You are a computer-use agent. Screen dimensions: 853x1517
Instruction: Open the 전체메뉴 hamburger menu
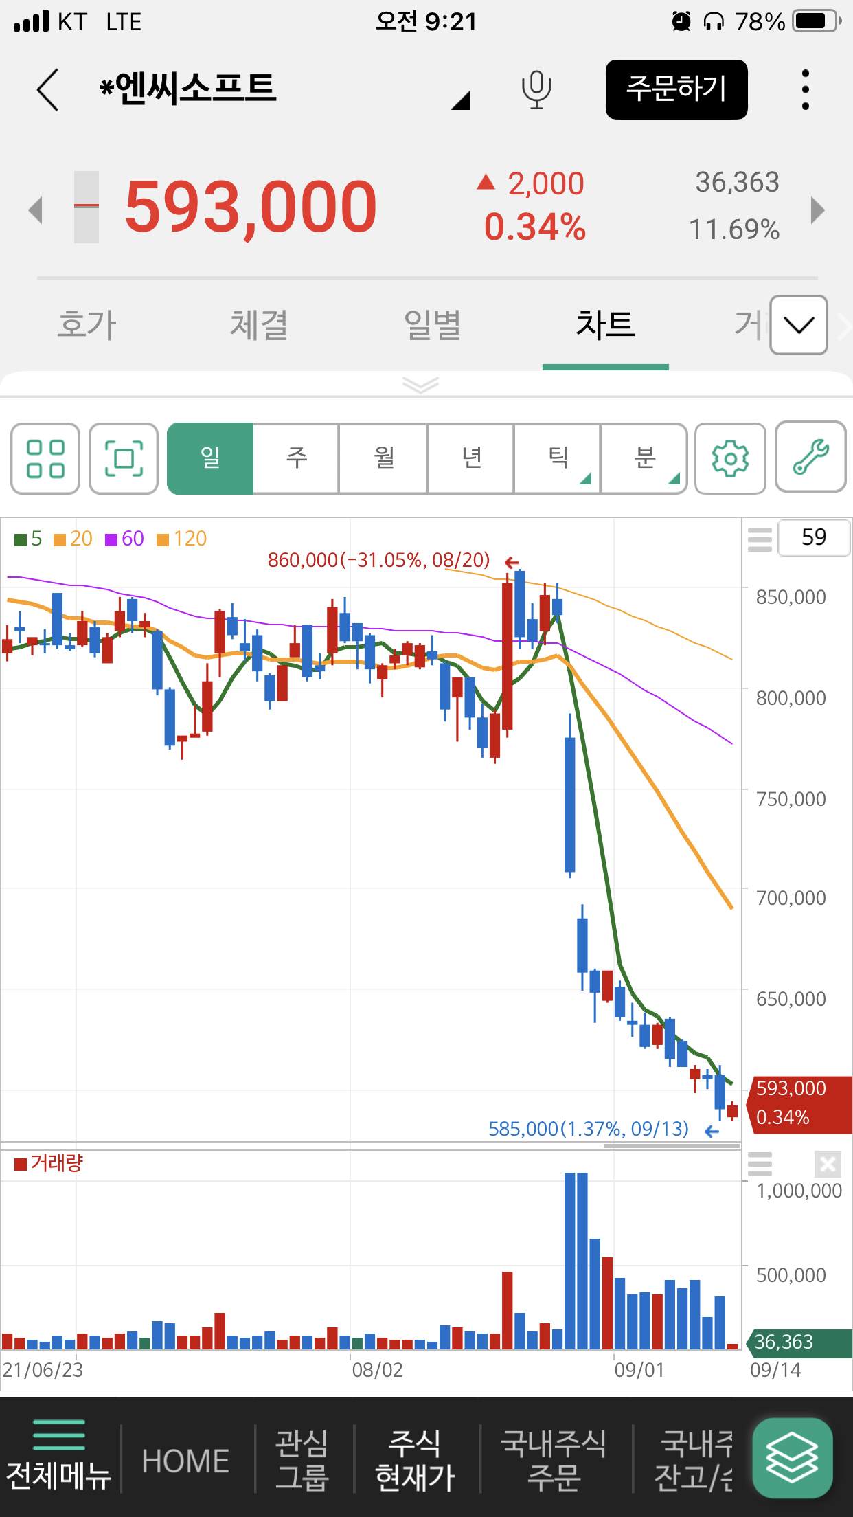[x=59, y=1457]
